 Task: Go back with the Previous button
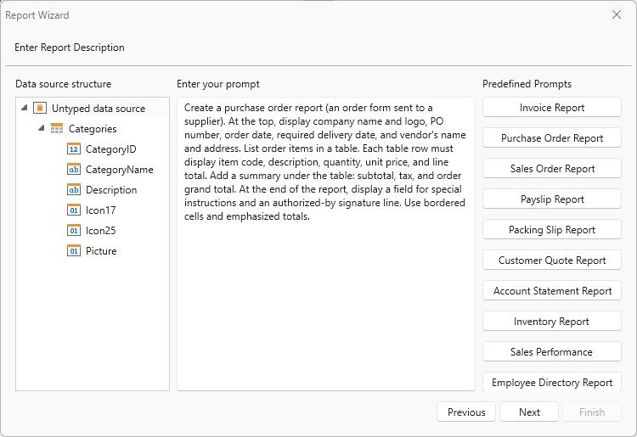coord(466,412)
